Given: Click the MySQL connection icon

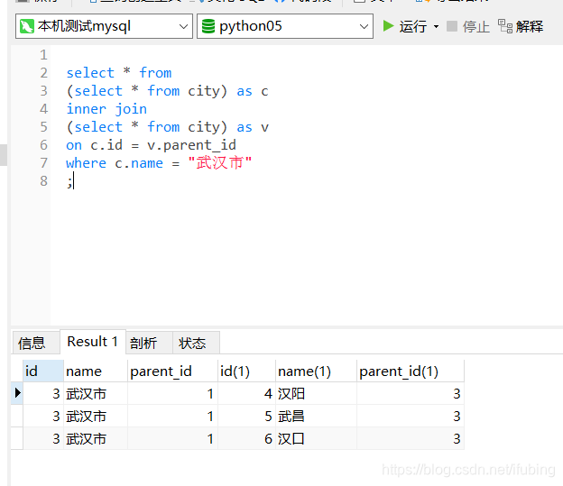Looking at the screenshot, I should (x=27, y=26).
